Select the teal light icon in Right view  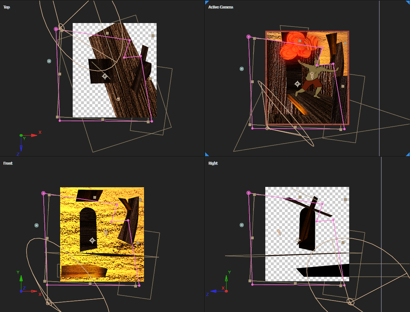[x=242, y=225]
